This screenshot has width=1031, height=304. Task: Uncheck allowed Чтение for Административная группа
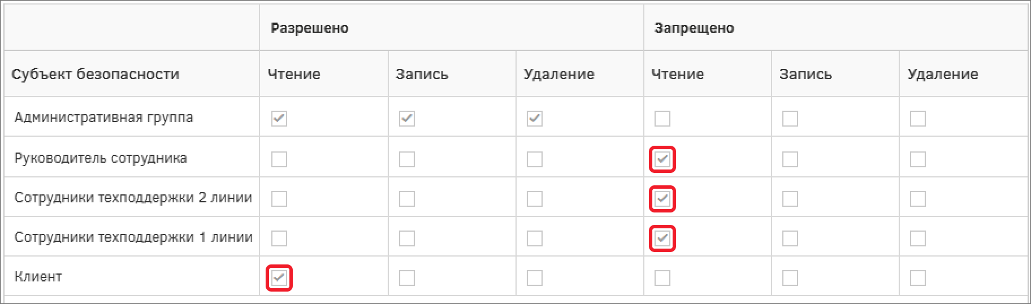[x=279, y=119]
